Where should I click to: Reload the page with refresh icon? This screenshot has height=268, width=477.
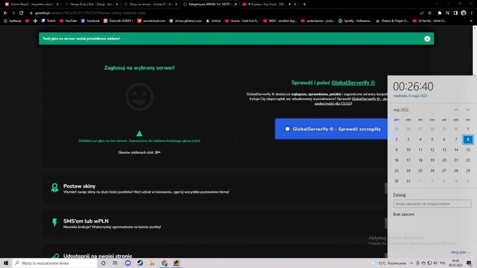coord(21,13)
